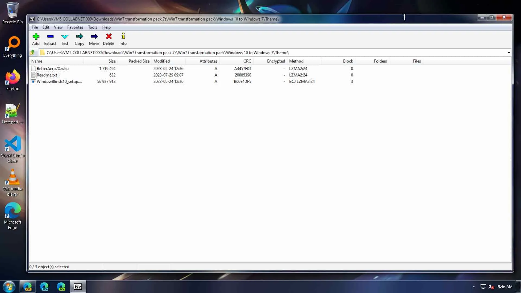Click the Copy toolbar icon
Viewport: 521px width, 293px height.
point(79,39)
